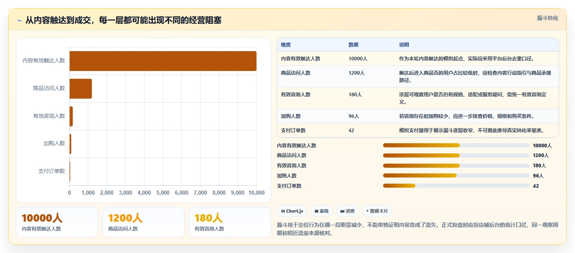575x253 pixels.
Task: Click the 5,000 x-axis tick label
Action: [x=163, y=193]
